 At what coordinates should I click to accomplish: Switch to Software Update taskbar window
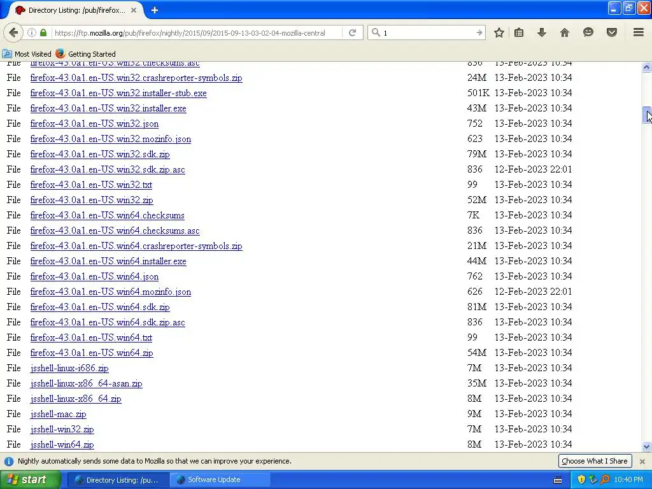point(220,480)
